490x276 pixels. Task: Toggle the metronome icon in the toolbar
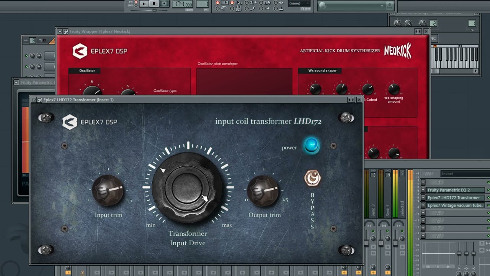point(224,8)
